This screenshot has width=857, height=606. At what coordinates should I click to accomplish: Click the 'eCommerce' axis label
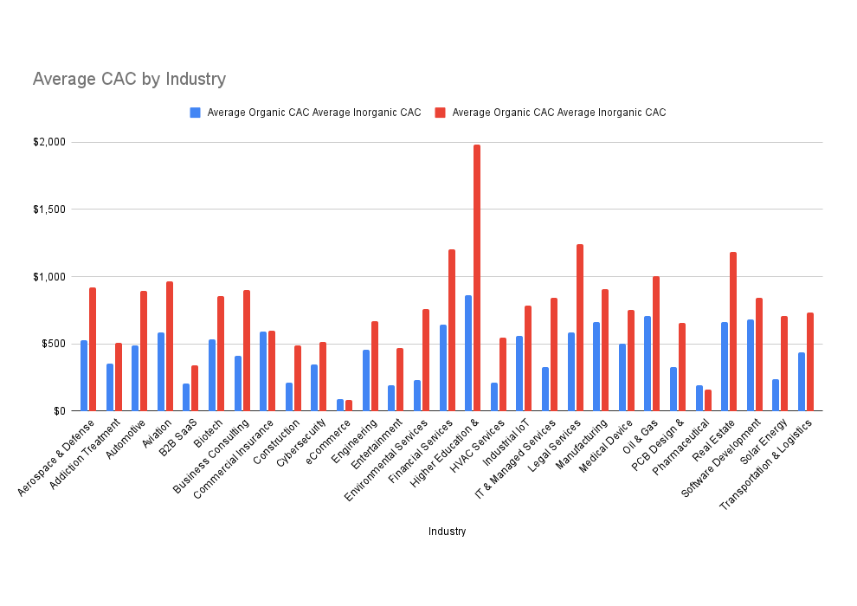click(328, 442)
